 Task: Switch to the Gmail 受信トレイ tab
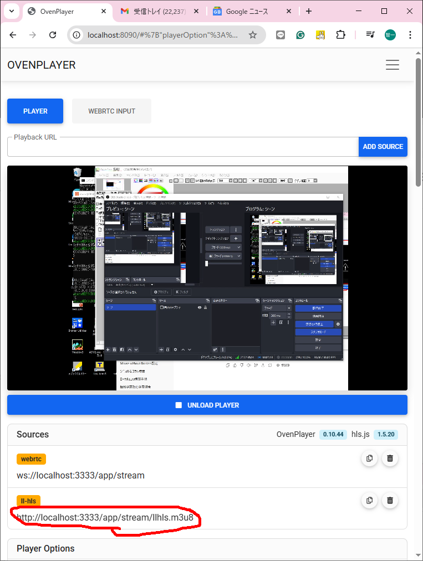click(x=159, y=12)
